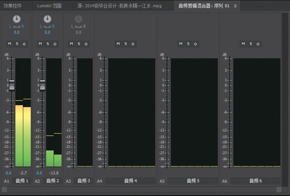Solo track A3 with its S button
Image resolution: width=290 pixels, height=196 pixels.
pyautogui.click(x=79, y=44)
